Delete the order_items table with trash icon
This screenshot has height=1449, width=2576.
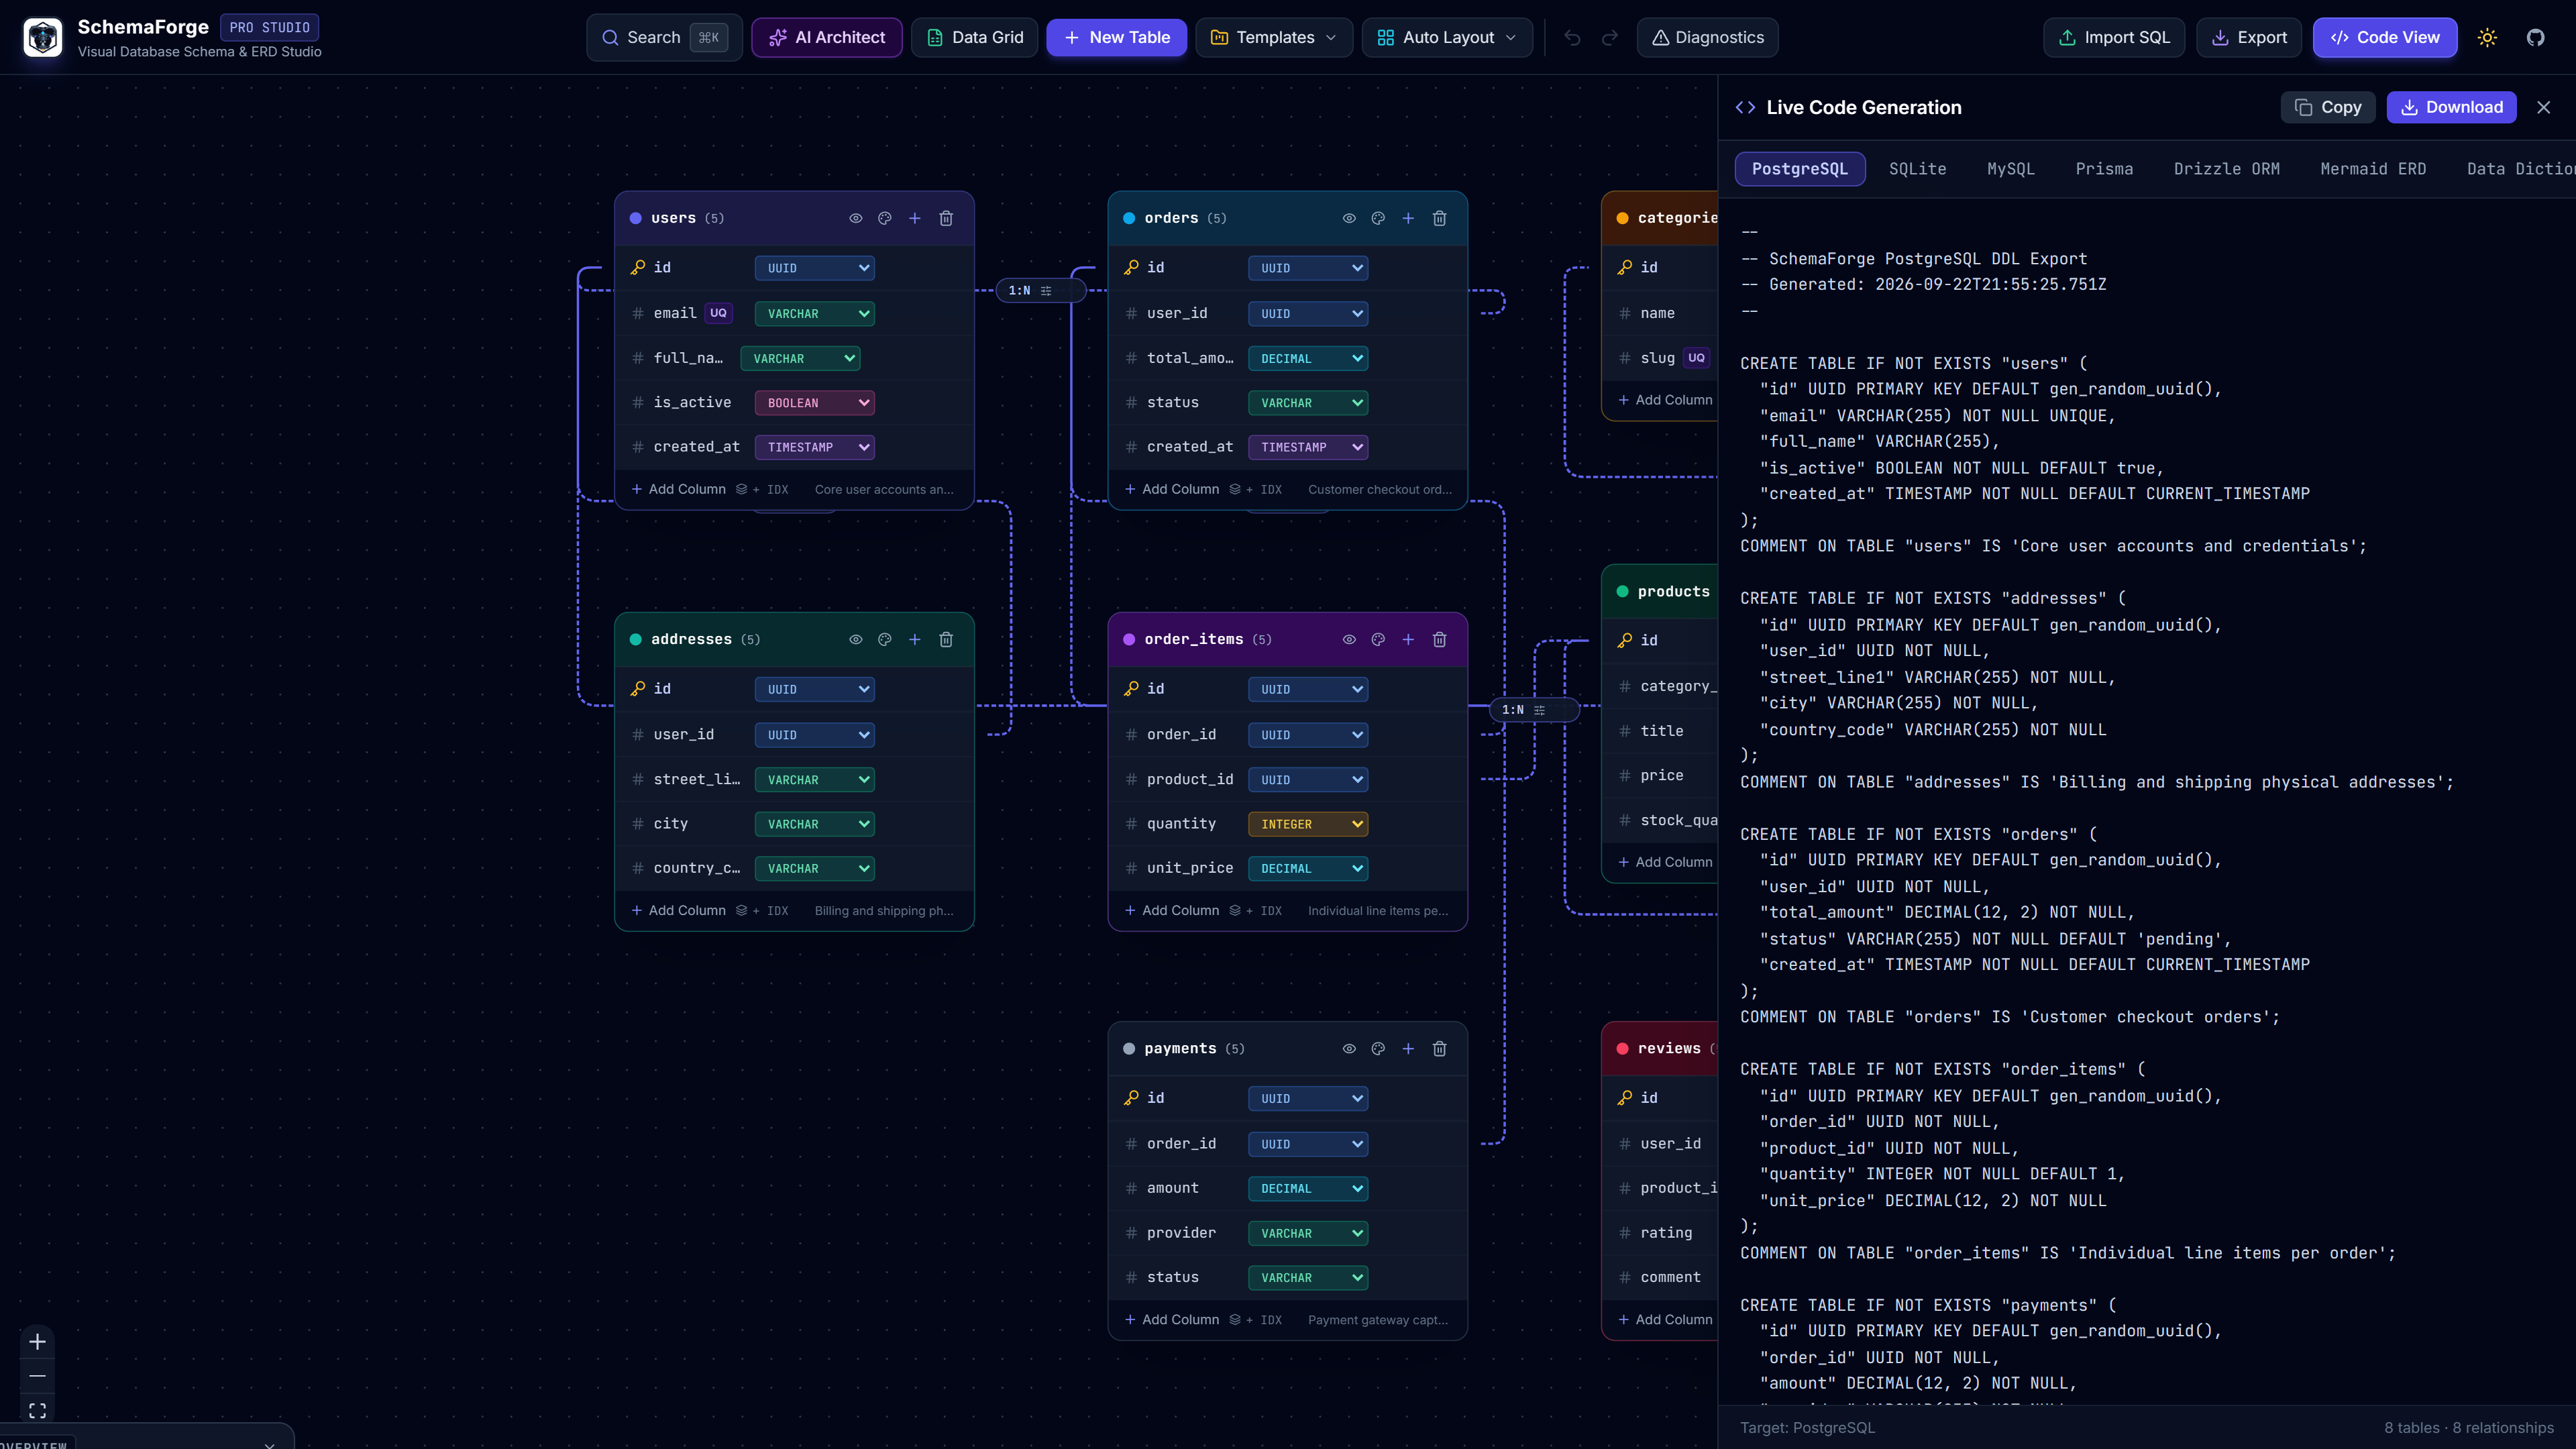1439,639
